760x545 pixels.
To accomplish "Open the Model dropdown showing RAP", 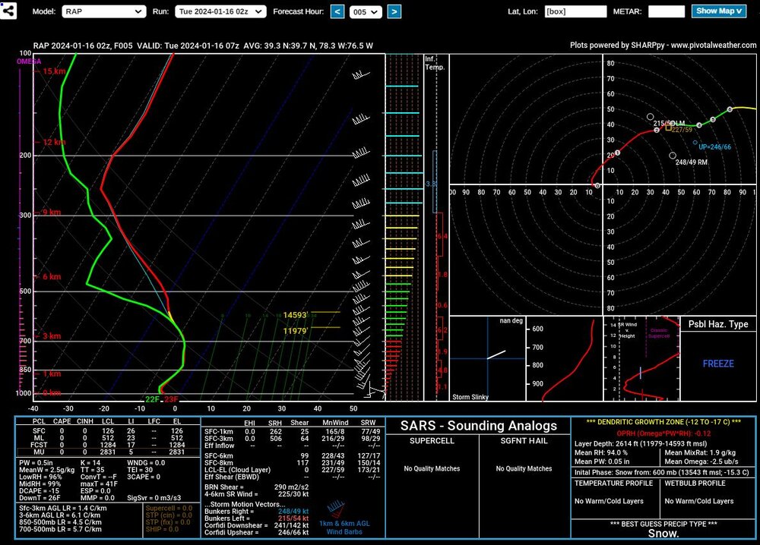I will [x=103, y=11].
